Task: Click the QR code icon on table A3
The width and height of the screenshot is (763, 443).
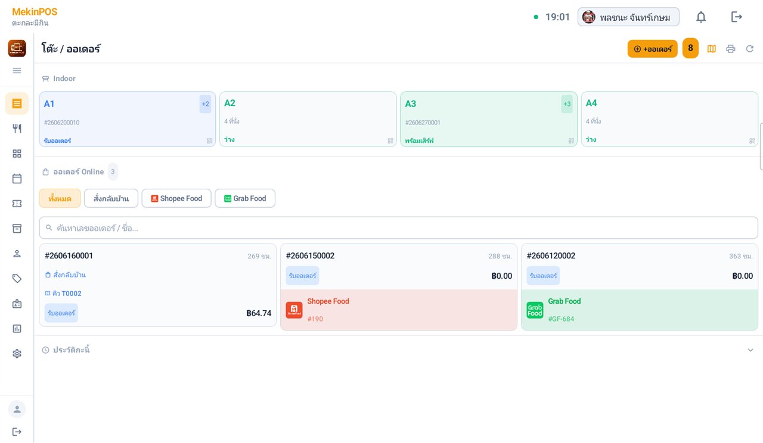Action: click(571, 141)
